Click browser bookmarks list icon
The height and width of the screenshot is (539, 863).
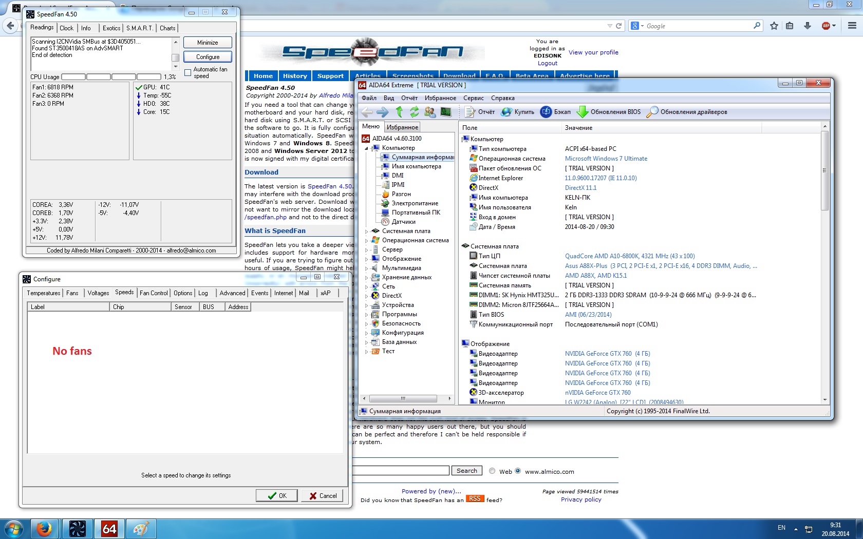click(x=790, y=26)
